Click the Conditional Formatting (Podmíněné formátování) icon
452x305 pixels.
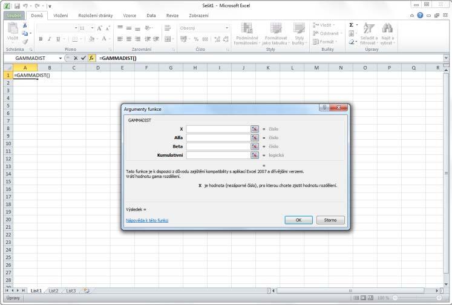click(247, 28)
